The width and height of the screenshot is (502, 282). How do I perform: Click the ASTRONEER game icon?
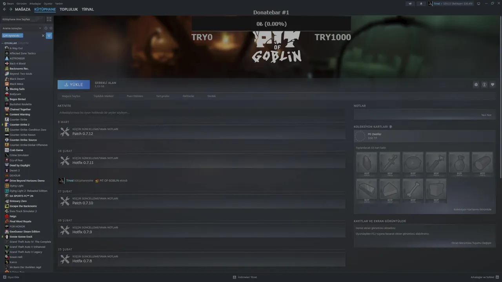pos(7,58)
